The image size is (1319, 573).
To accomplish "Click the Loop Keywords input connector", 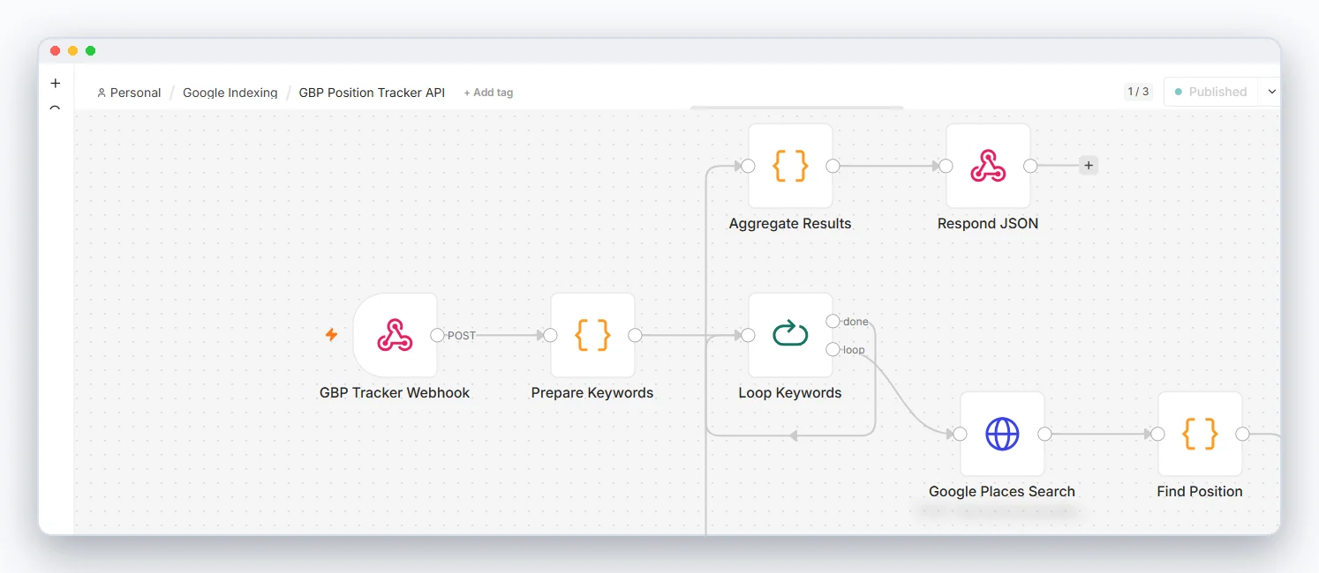I will 748,335.
